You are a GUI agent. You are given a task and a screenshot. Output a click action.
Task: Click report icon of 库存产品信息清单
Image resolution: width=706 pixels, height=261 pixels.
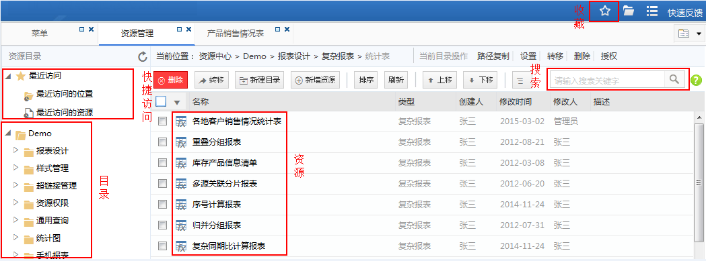181,162
